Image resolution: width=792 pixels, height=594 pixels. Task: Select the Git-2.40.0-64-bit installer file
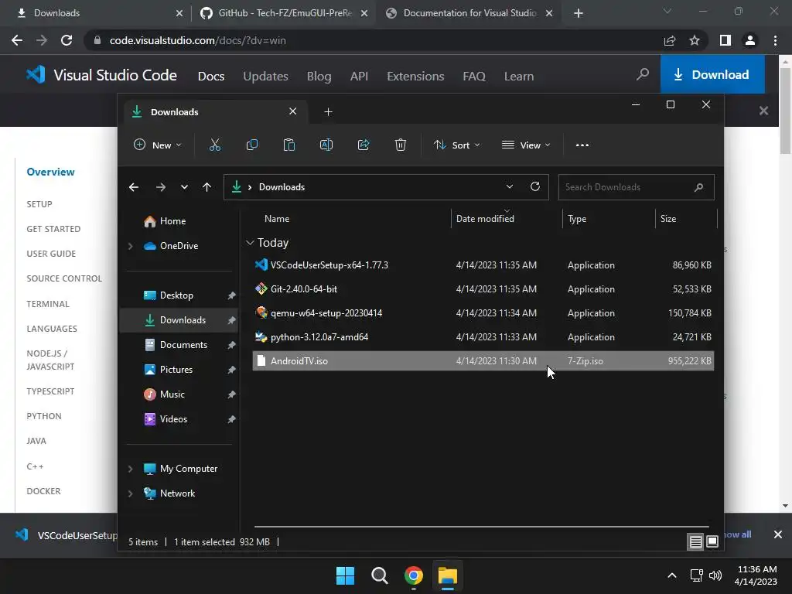483,289
